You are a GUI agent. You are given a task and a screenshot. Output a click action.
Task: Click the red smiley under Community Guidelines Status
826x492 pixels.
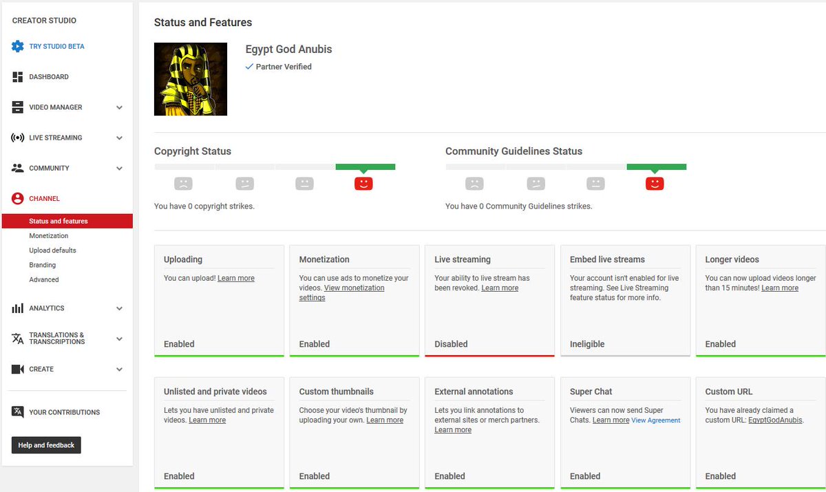click(655, 184)
